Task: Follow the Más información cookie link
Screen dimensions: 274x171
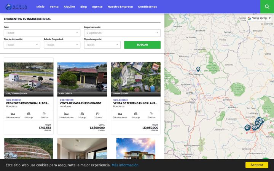Action: [125, 165]
